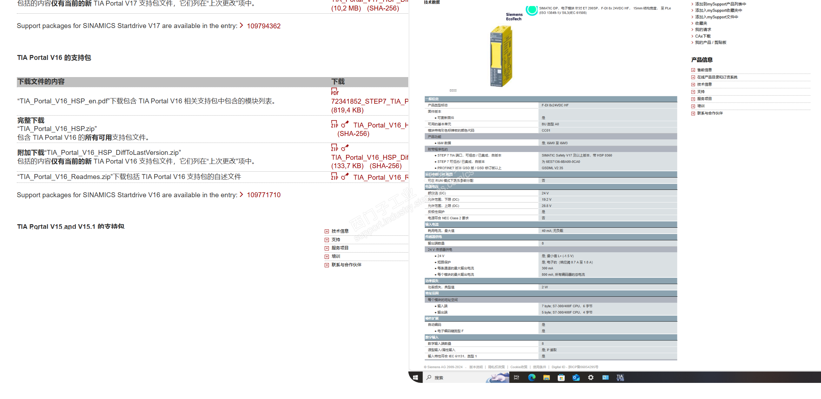Open Microsoft Store from the taskbar
821x399 pixels.
[561, 378]
